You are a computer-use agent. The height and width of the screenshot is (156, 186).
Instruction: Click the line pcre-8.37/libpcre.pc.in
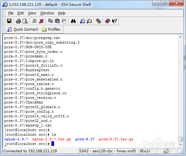coord(29,61)
